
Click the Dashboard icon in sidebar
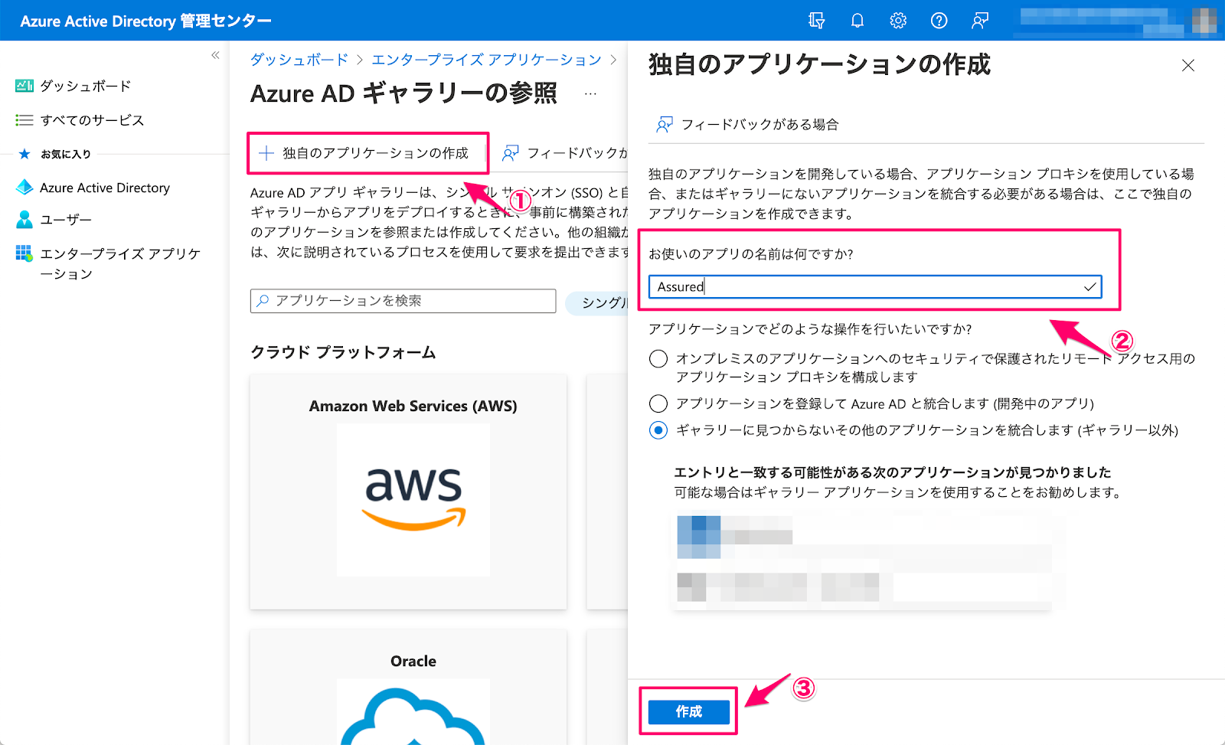click(24, 86)
